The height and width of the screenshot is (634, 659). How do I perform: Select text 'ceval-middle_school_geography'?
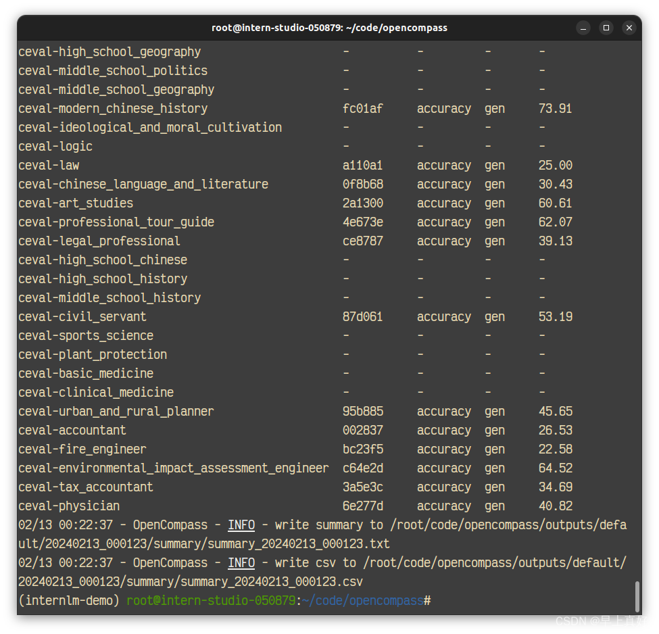[116, 89]
